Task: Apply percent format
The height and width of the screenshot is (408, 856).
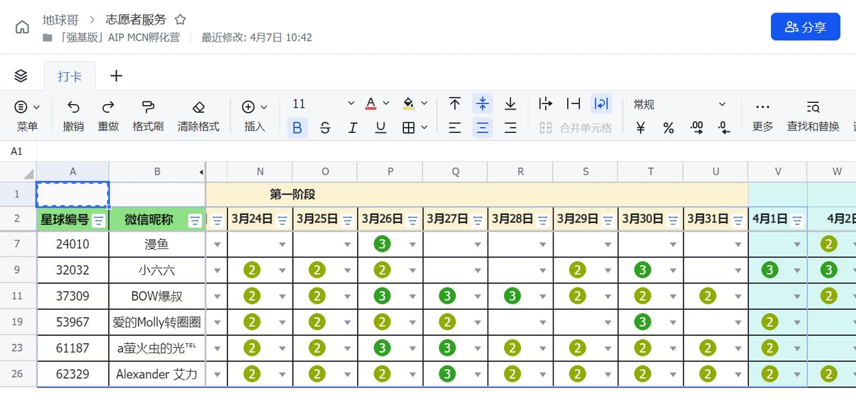Action: (668, 128)
